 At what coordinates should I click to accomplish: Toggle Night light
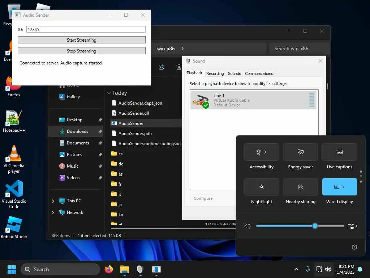[262, 187]
